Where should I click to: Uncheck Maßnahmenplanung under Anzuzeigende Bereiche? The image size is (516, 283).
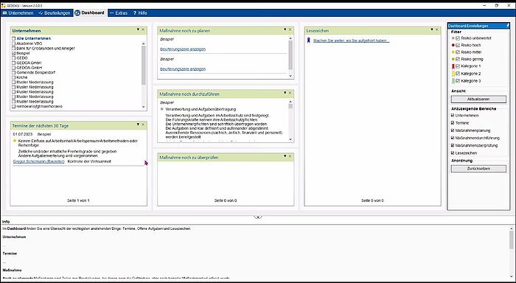point(453,130)
